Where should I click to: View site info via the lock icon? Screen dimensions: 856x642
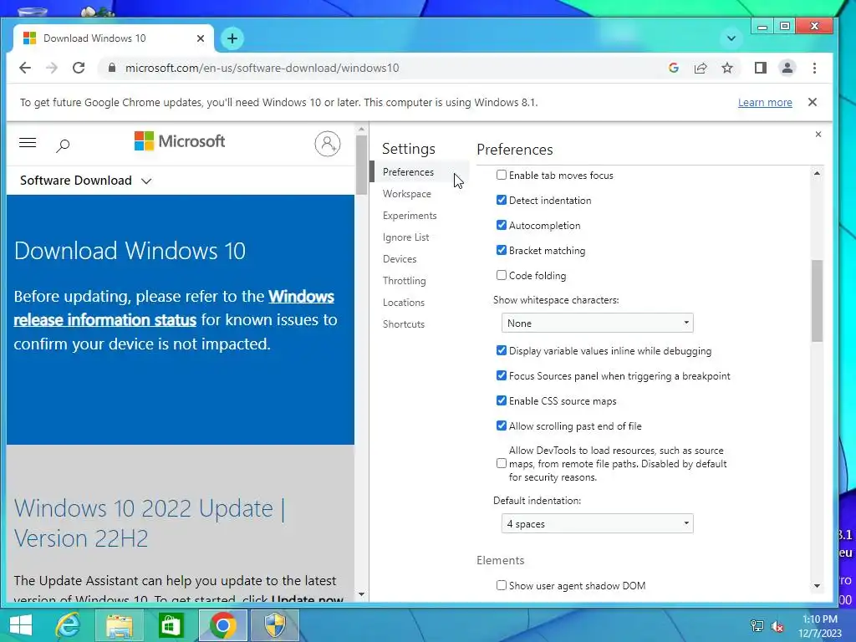112,68
